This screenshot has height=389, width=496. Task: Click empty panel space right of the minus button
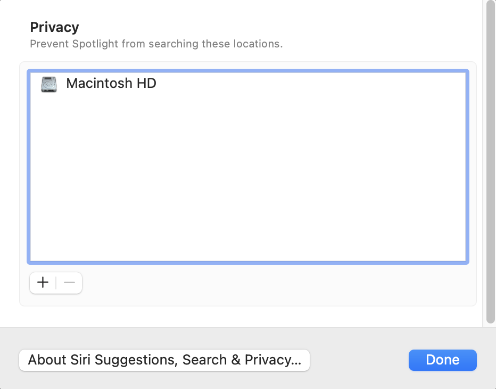(x=278, y=283)
